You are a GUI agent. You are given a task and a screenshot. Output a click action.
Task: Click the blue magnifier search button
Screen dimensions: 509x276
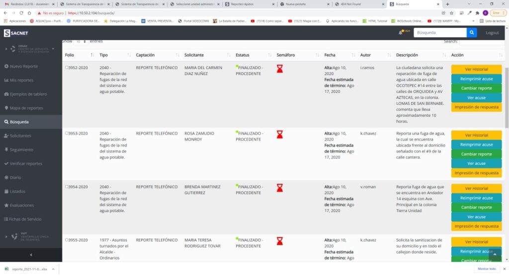point(472,33)
